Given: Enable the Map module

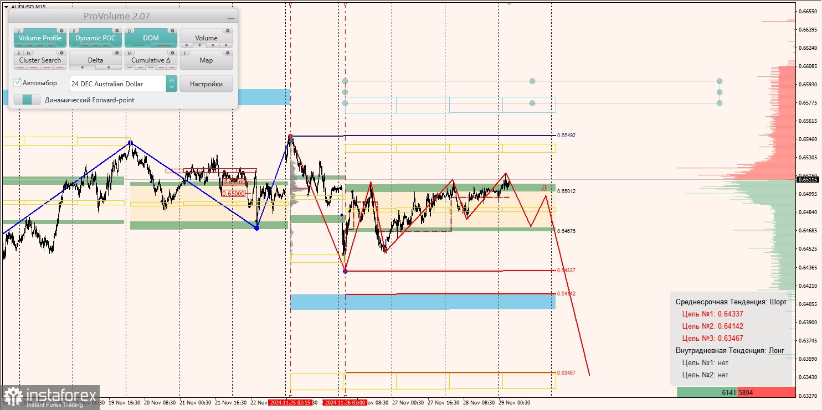Looking at the screenshot, I should [206, 60].
